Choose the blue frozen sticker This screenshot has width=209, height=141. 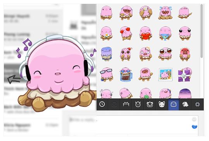[x=106, y=54]
